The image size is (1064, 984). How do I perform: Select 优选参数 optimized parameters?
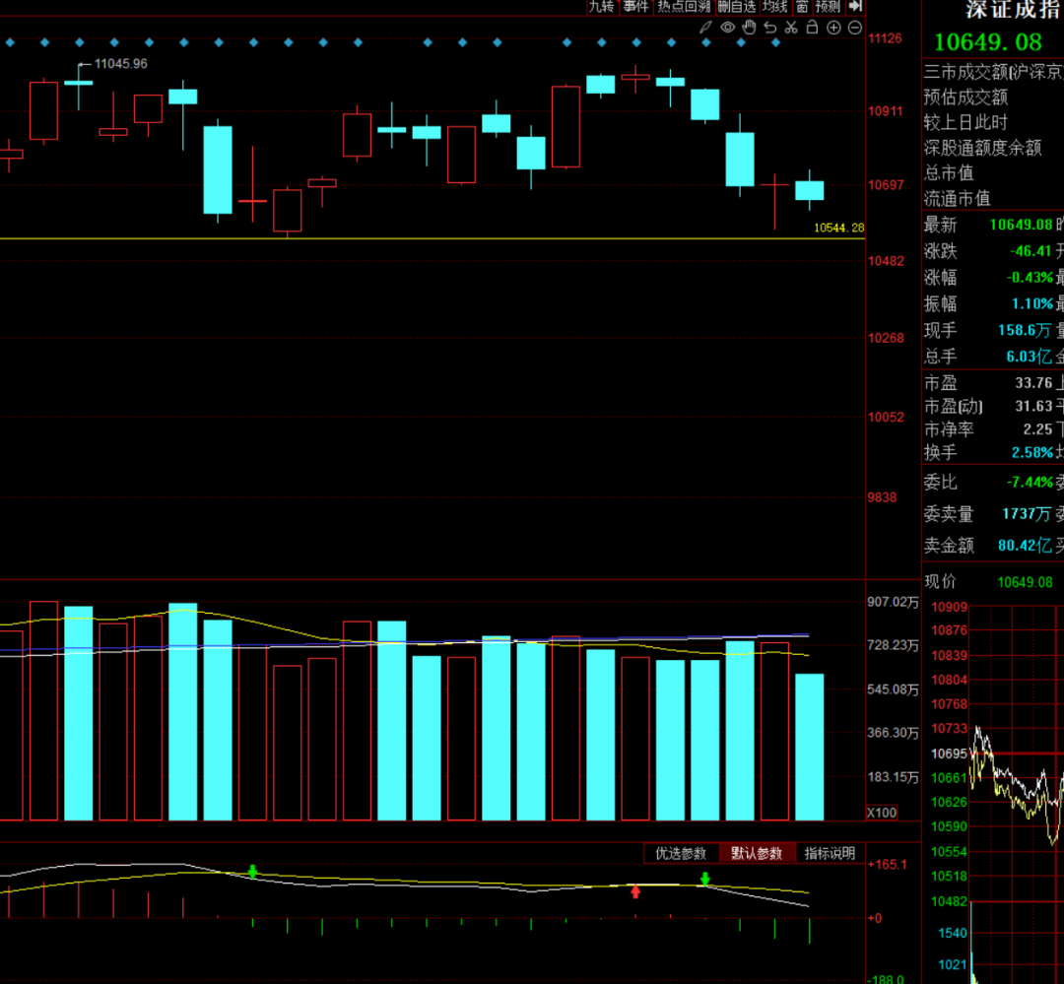[x=681, y=853]
